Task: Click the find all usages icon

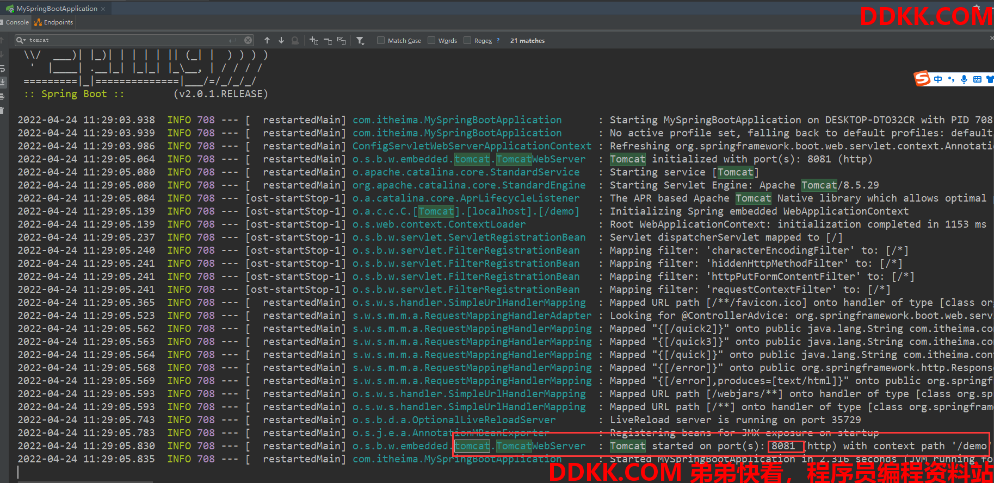Action: point(295,40)
